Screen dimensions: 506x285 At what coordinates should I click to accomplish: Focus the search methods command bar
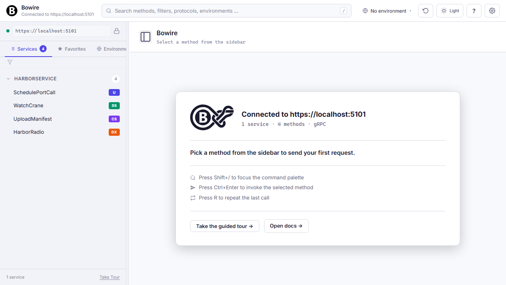point(227,11)
